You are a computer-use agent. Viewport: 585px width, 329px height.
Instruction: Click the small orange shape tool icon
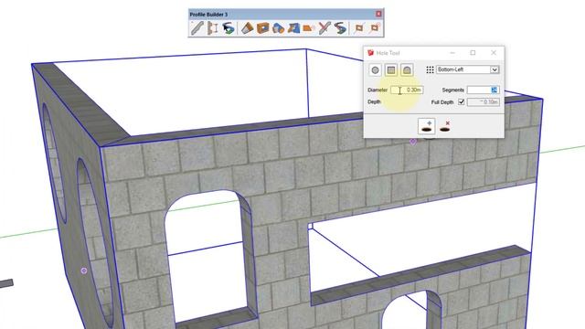pos(309,28)
